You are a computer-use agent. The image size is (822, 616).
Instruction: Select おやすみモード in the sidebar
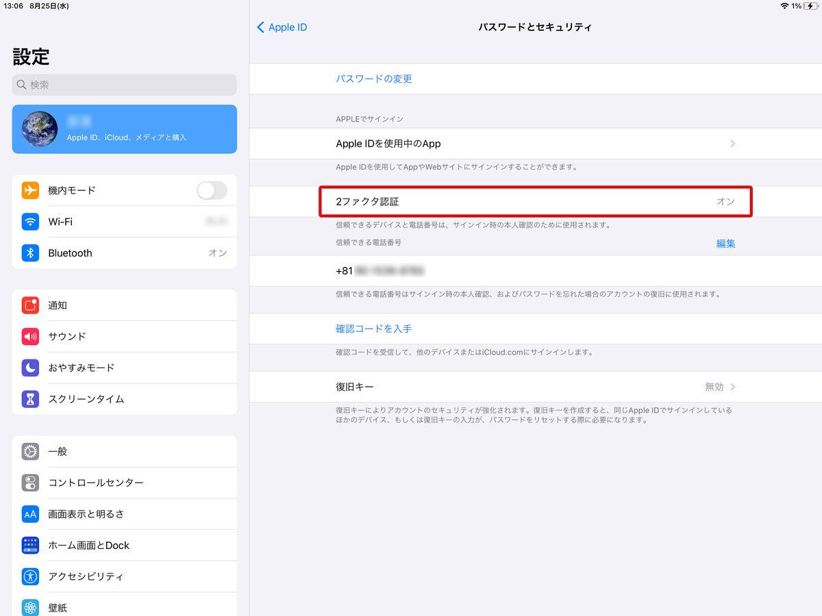pyautogui.click(x=125, y=368)
